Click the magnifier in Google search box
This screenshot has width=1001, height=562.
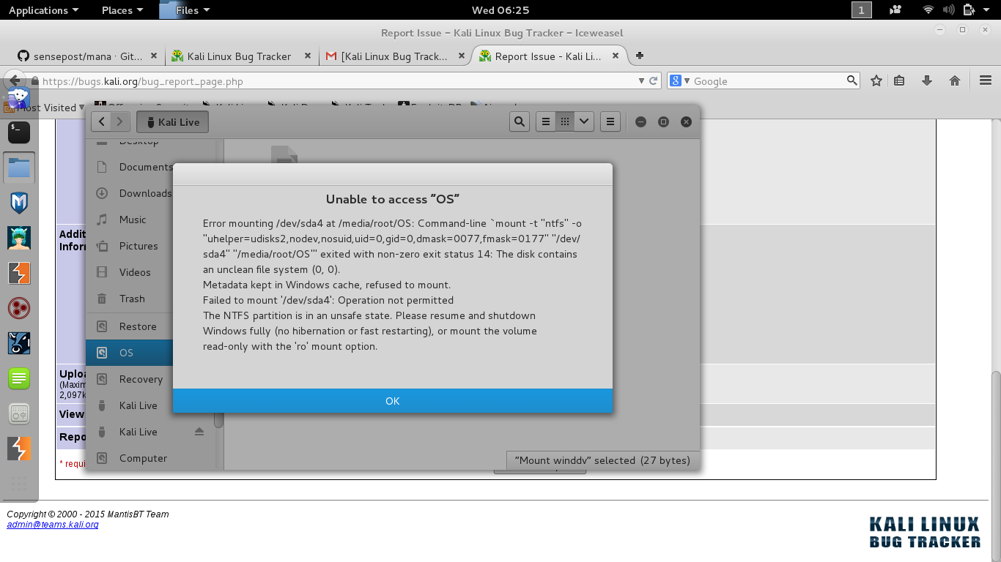pos(852,80)
